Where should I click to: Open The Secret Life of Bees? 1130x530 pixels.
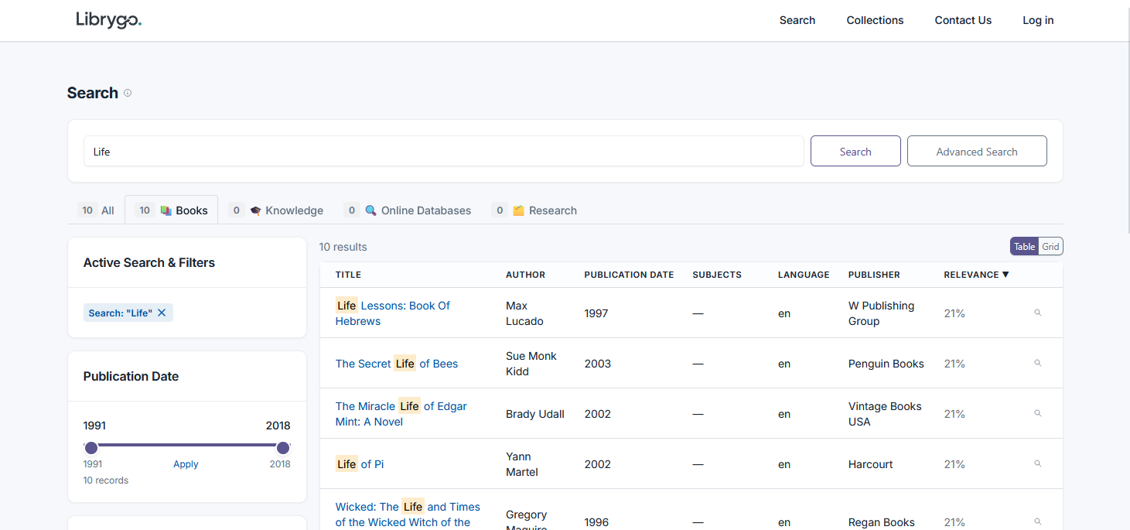tap(397, 364)
